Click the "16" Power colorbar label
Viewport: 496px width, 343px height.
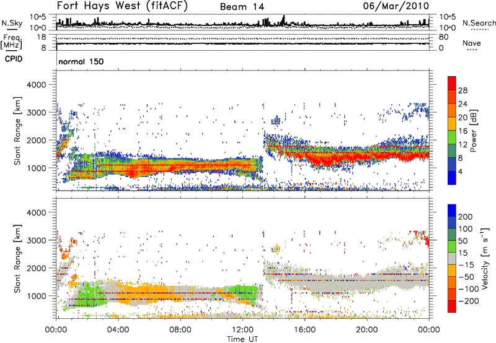pyautogui.click(x=463, y=131)
